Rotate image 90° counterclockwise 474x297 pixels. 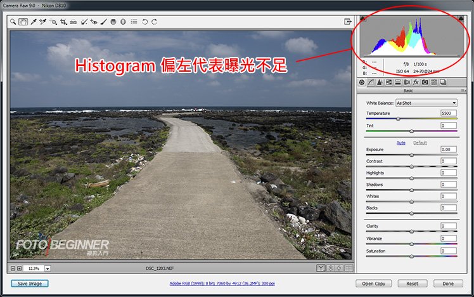pos(144,22)
